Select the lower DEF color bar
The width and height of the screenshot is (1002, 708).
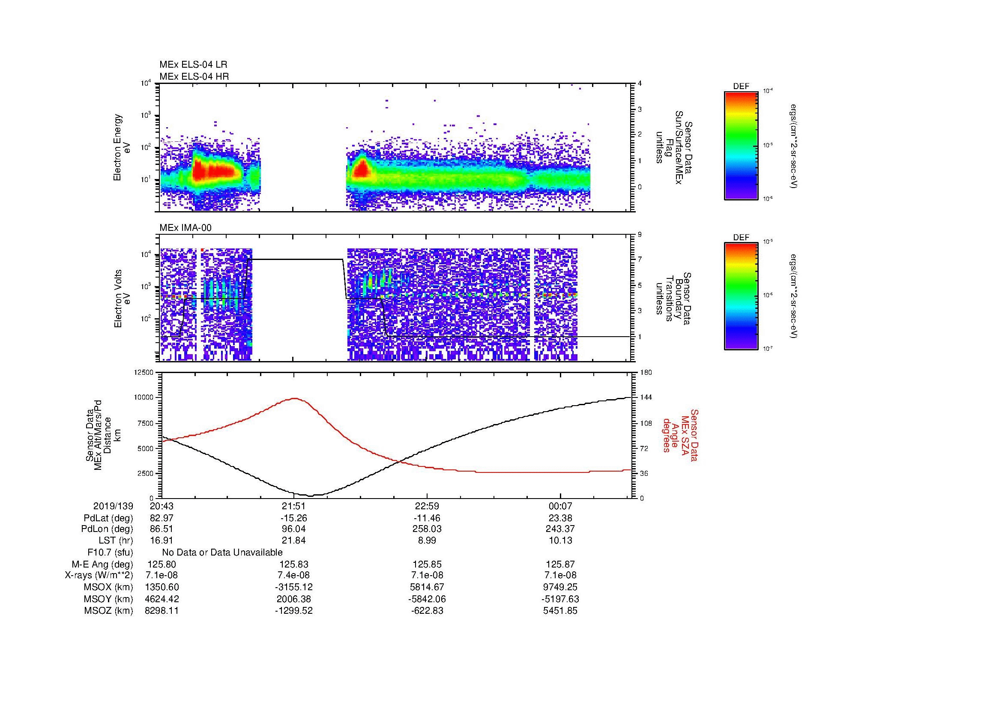741,297
